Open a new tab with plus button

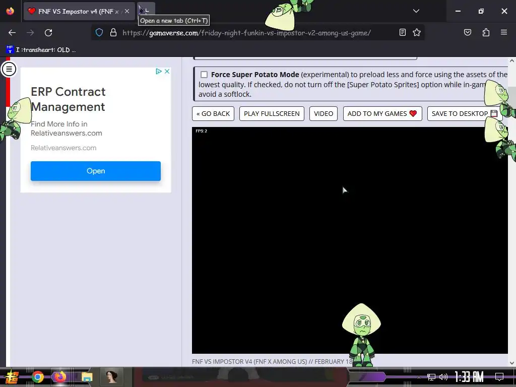pyautogui.click(x=147, y=11)
